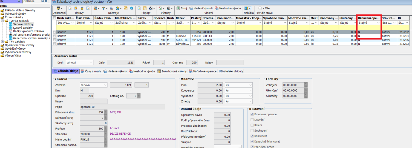Enable the Lisování checkbox
Image resolution: width=412 pixels, height=148 pixels.
[252, 120]
